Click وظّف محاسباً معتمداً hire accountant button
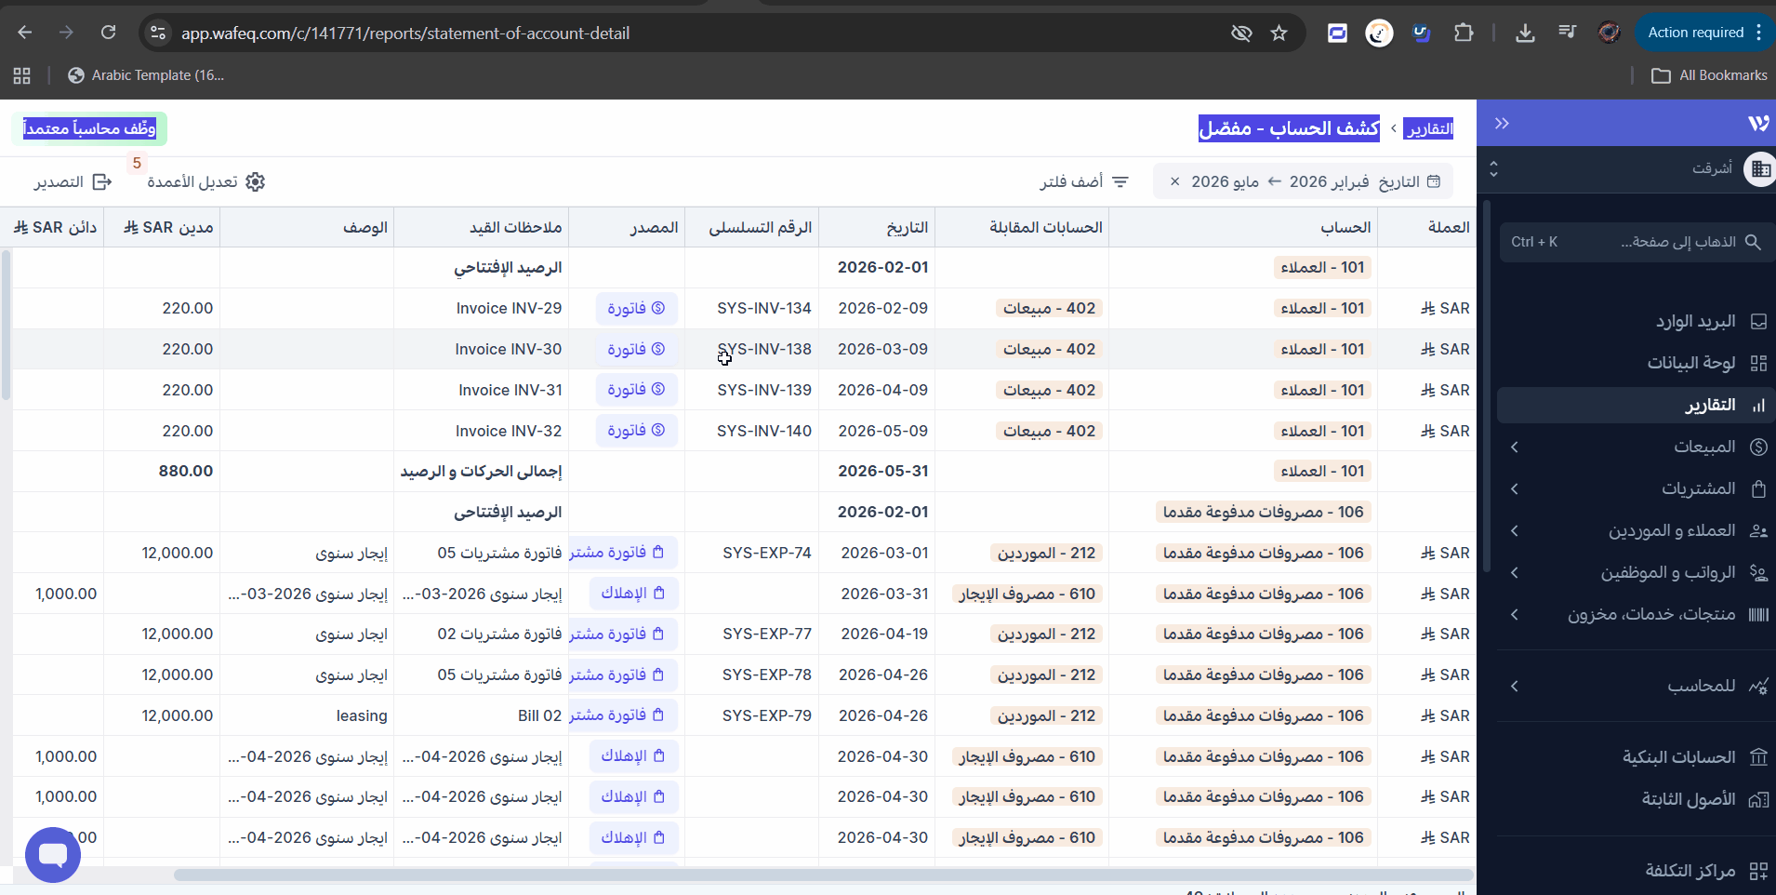The image size is (1776, 895). (89, 128)
